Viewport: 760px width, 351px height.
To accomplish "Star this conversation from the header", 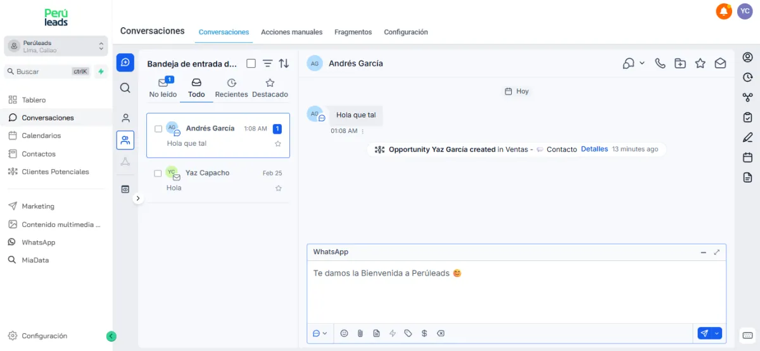I will (x=700, y=63).
